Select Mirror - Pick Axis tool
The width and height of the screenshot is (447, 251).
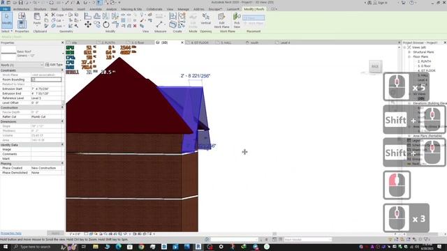tap(106, 16)
